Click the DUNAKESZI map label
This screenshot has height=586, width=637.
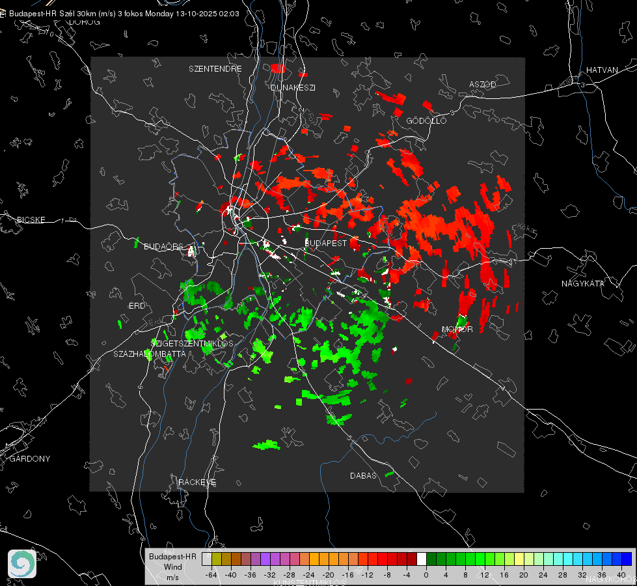(293, 88)
